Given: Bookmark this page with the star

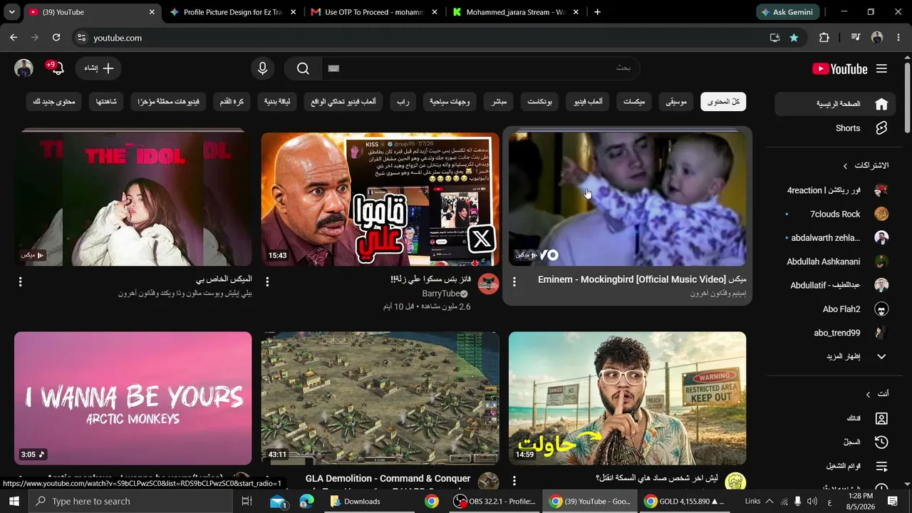Looking at the screenshot, I should pyautogui.click(x=794, y=38).
